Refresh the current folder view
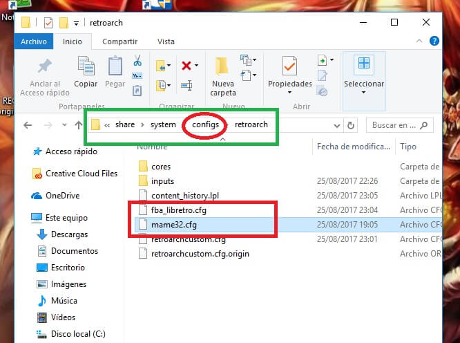Image resolution: width=460 pixels, height=343 pixels. click(351, 126)
